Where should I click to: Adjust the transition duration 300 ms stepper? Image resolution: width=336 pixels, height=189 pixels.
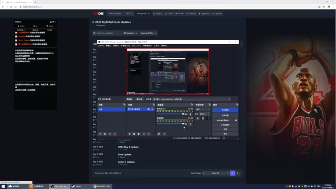(x=209, y=114)
